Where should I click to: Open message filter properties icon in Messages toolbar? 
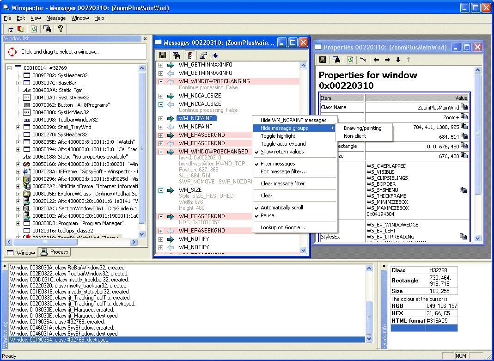tap(203, 55)
